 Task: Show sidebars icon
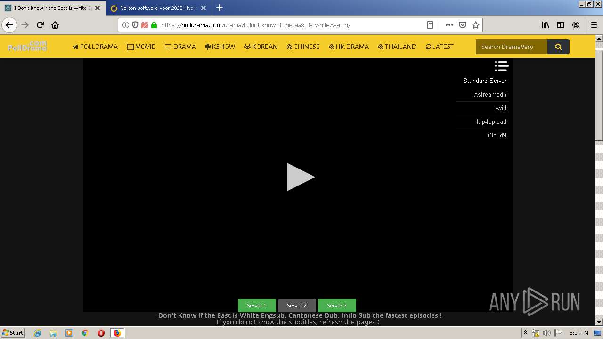[561, 25]
